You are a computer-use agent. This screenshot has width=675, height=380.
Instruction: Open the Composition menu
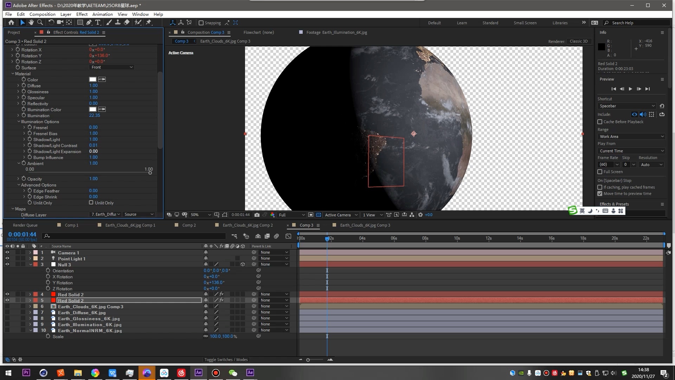(x=42, y=14)
